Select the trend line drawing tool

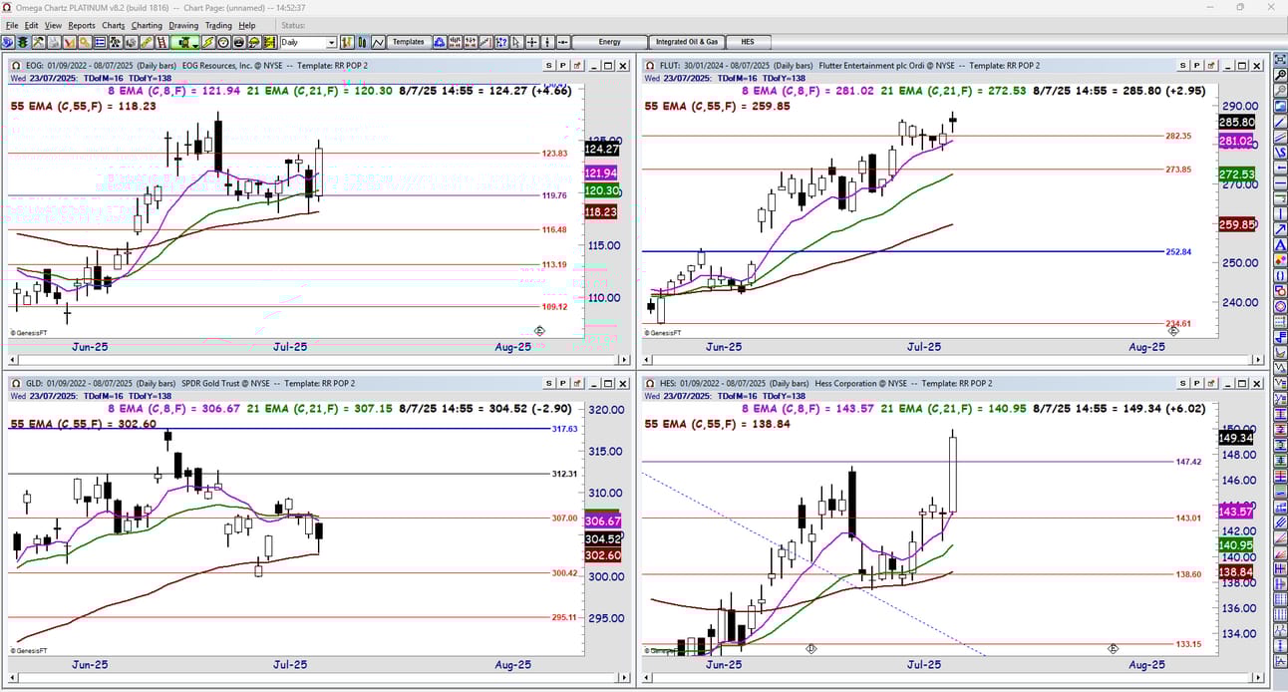[1280, 122]
